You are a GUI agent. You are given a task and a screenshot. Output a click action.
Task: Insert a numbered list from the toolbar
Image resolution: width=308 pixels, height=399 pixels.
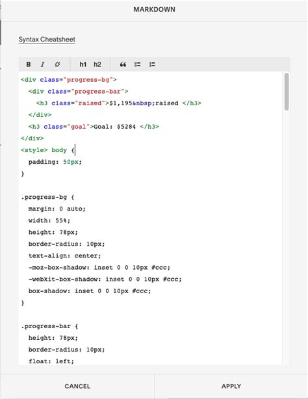point(152,64)
